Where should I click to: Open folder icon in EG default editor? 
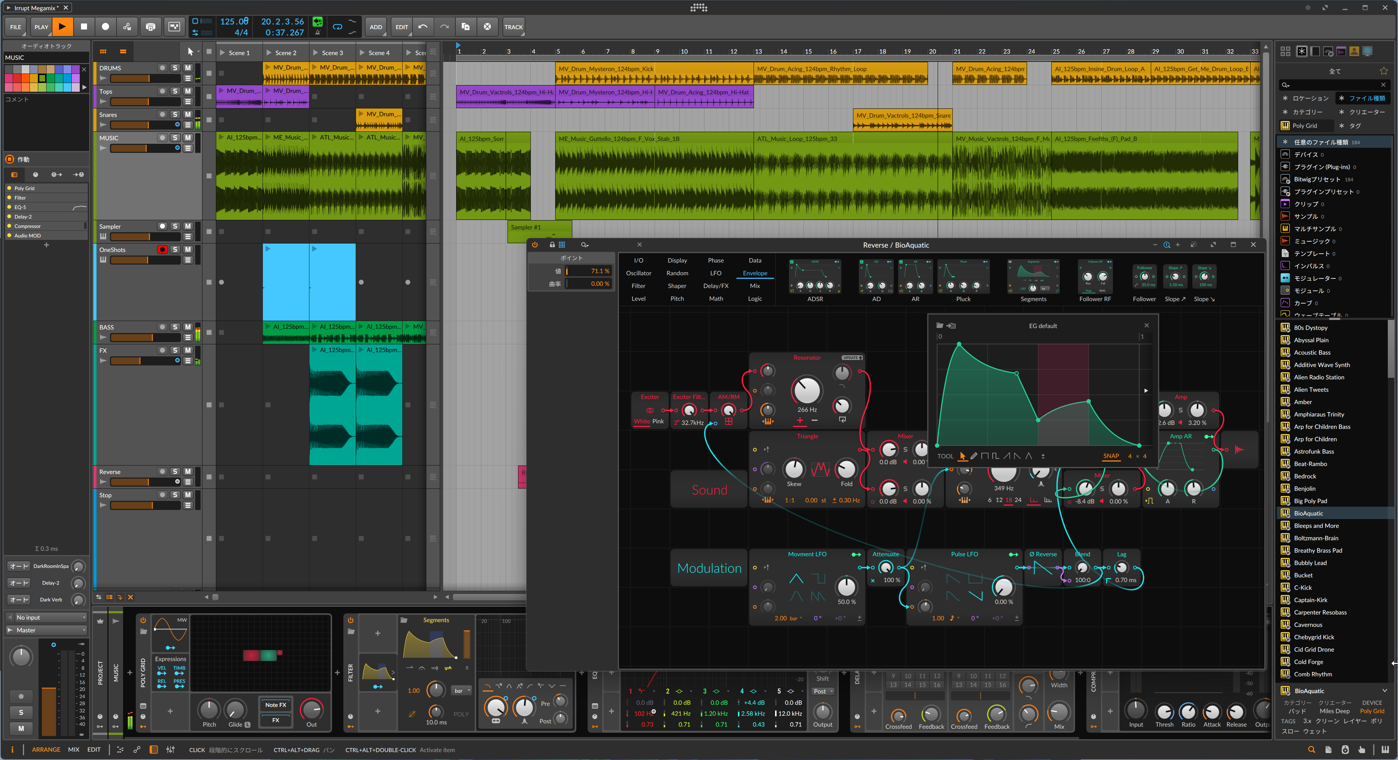point(939,325)
